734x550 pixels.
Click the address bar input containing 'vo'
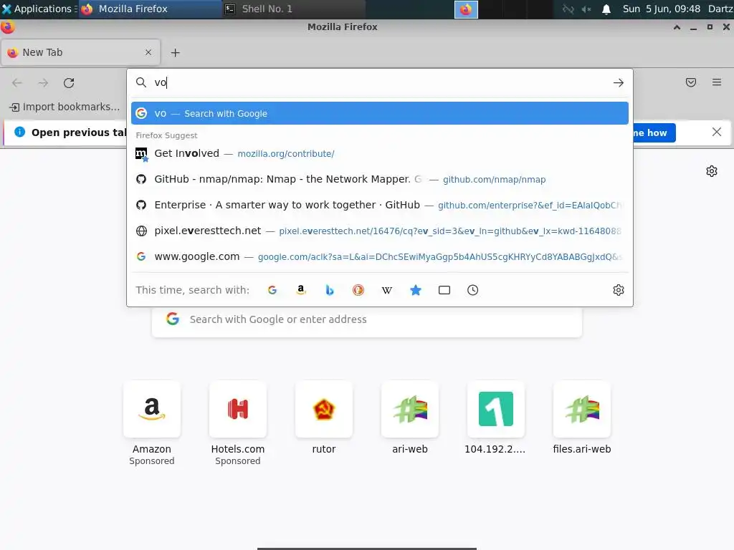pyautogui.click(x=379, y=83)
